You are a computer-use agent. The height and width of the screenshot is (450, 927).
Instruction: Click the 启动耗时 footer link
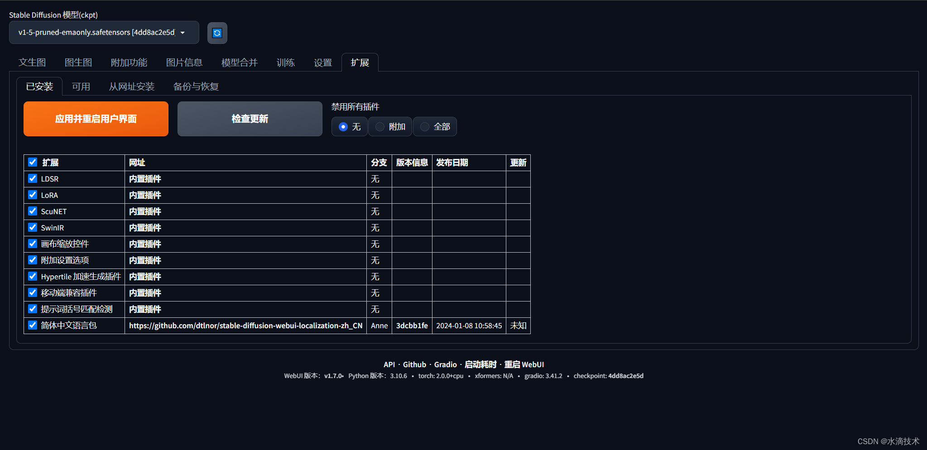pyautogui.click(x=480, y=364)
